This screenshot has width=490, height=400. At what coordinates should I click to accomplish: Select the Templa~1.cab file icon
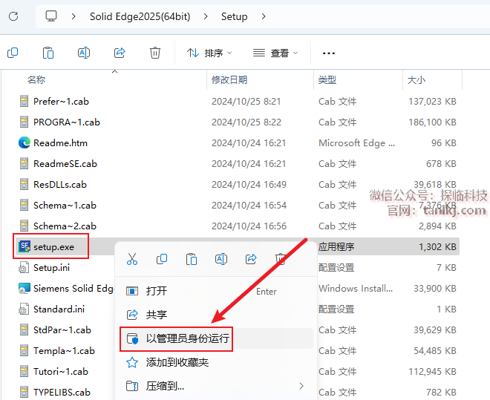click(24, 351)
